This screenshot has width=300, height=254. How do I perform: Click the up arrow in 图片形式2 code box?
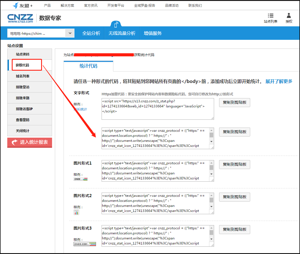(211, 195)
